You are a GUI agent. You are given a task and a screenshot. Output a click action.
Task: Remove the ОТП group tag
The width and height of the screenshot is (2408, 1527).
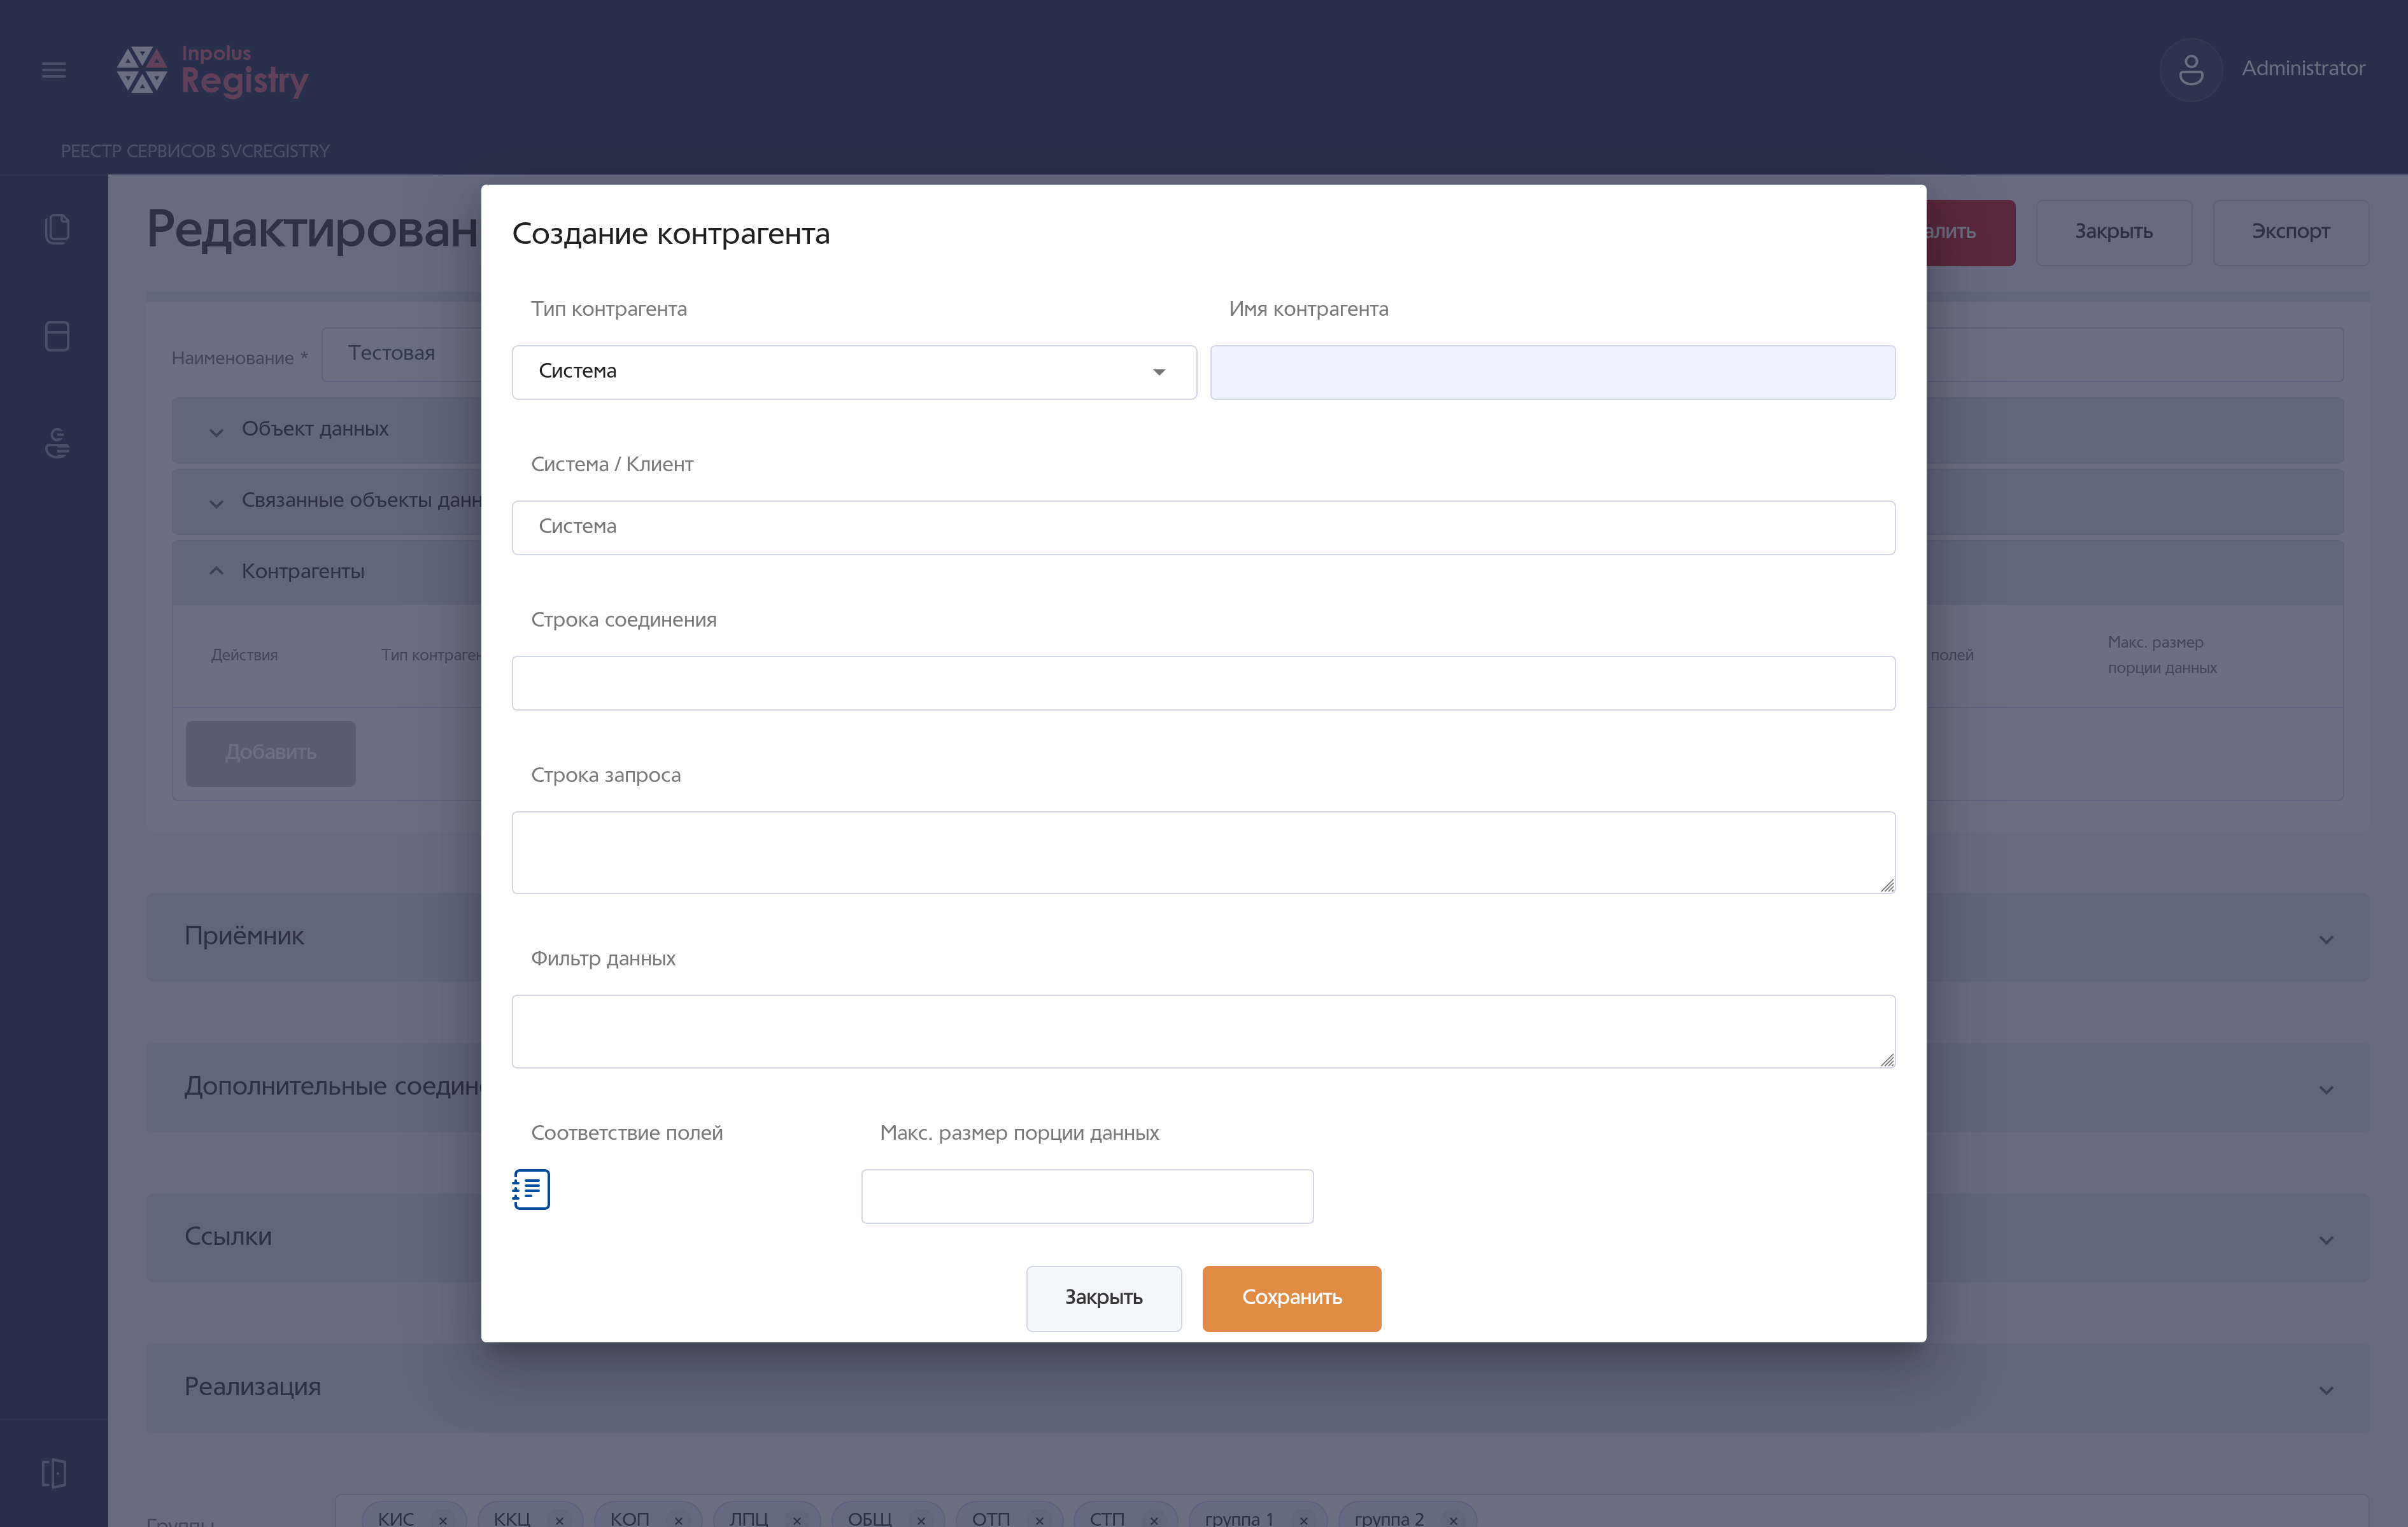[1039, 1520]
